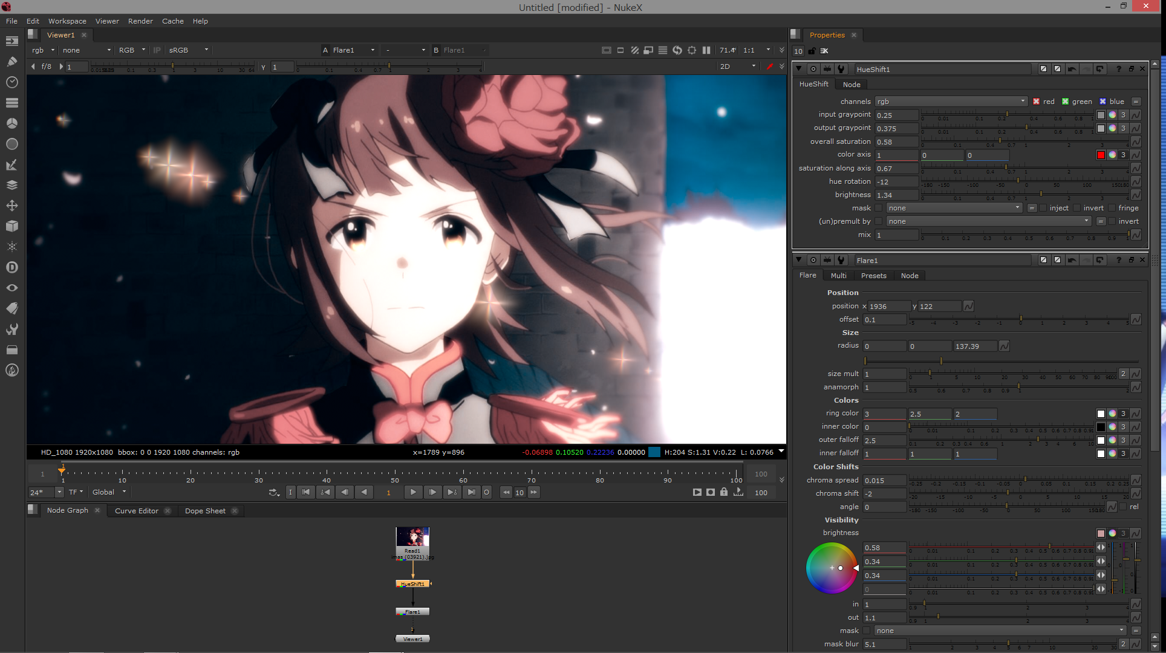Click the 3D cube icon in toolbar
The image size is (1166, 653).
11,226
